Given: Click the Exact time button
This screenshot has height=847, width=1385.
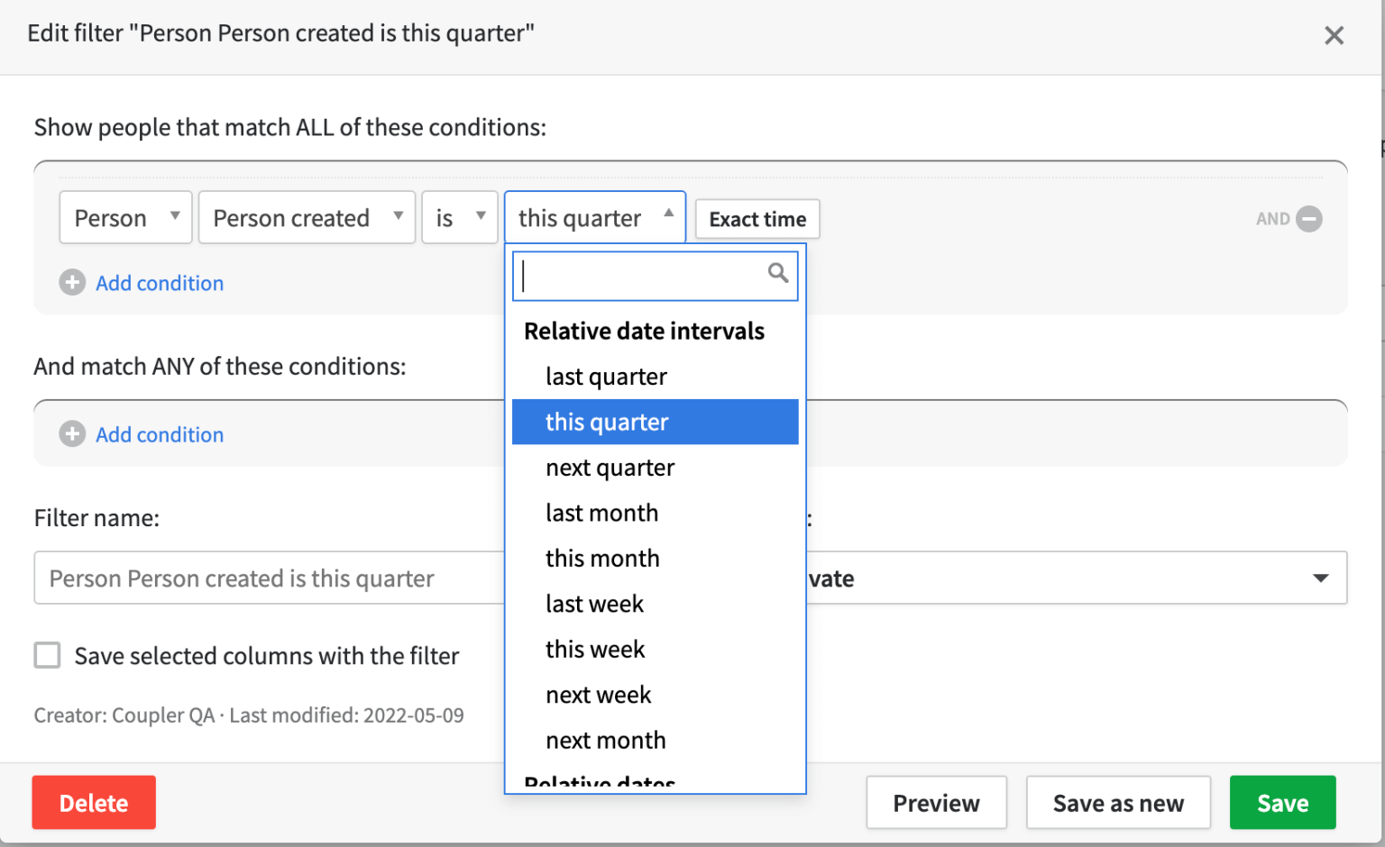Looking at the screenshot, I should coord(757,218).
